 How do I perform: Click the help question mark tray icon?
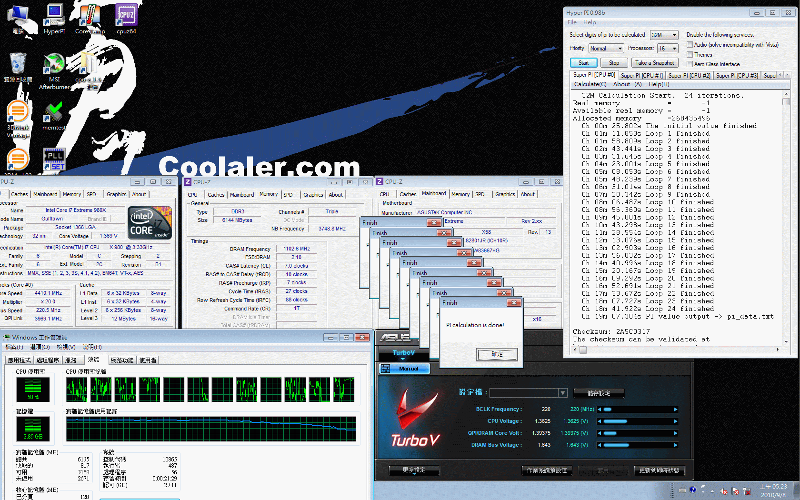(x=693, y=490)
